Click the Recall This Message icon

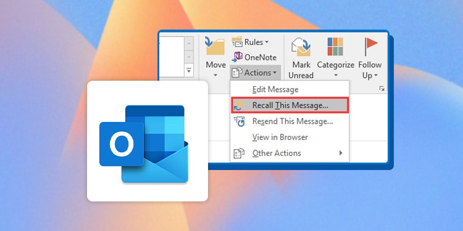(x=238, y=105)
